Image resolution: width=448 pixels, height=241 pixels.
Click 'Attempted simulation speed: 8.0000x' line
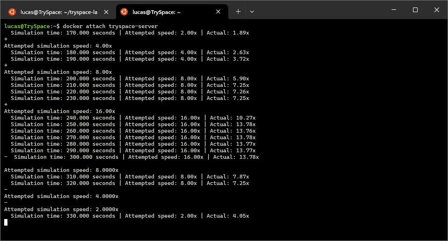click(61, 170)
